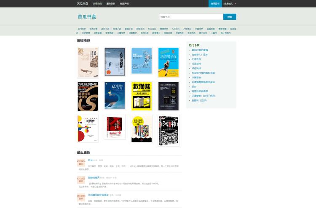This screenshot has width=316, height=210.
Task: Expand the 免费加入 dropdown menu
Action: click(x=230, y=4)
